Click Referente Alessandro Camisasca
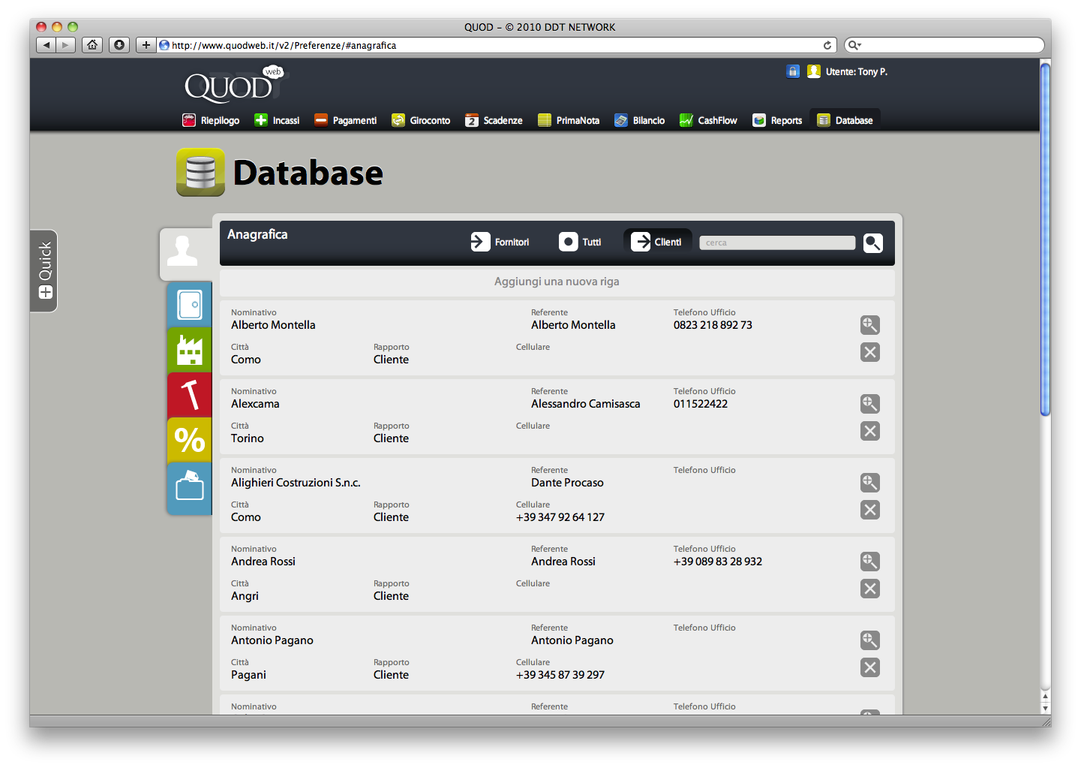This screenshot has width=1081, height=768. pos(586,404)
